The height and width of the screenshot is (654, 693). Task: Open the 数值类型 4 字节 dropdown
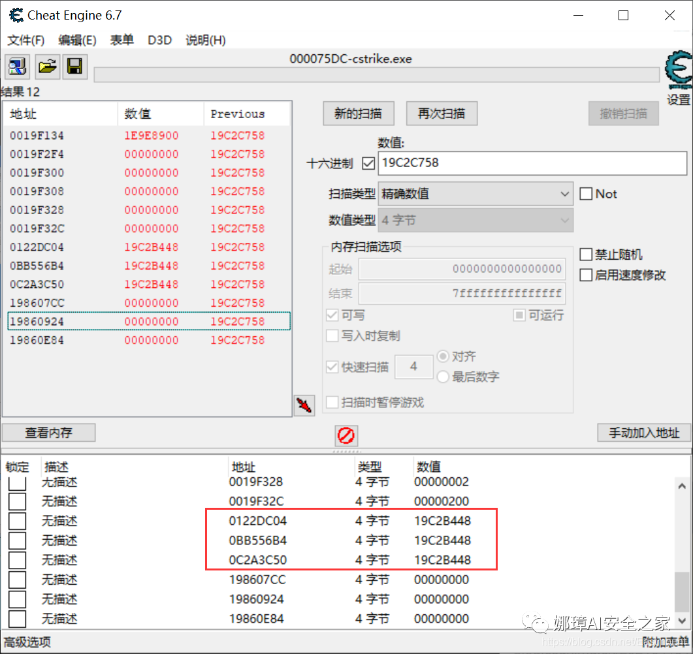(475, 220)
